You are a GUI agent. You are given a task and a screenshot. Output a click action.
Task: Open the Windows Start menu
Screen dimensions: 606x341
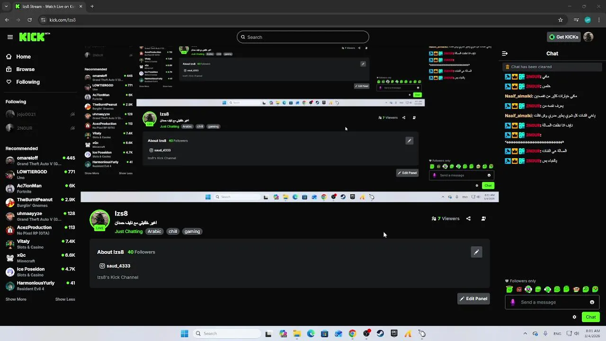click(184, 333)
